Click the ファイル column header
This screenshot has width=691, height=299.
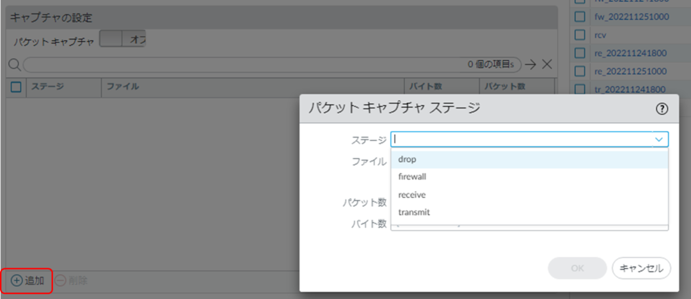pos(253,87)
